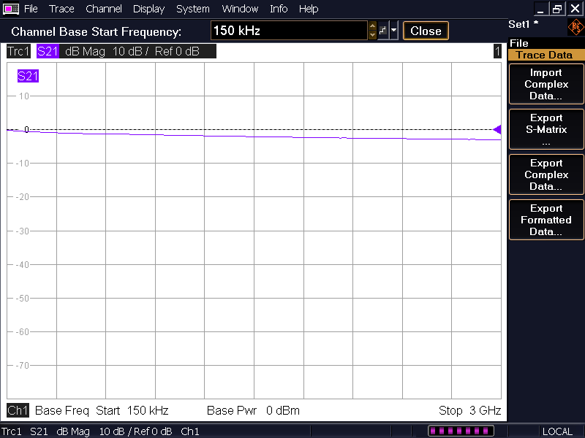Open the step size dropdown arrow

pyautogui.click(x=394, y=31)
